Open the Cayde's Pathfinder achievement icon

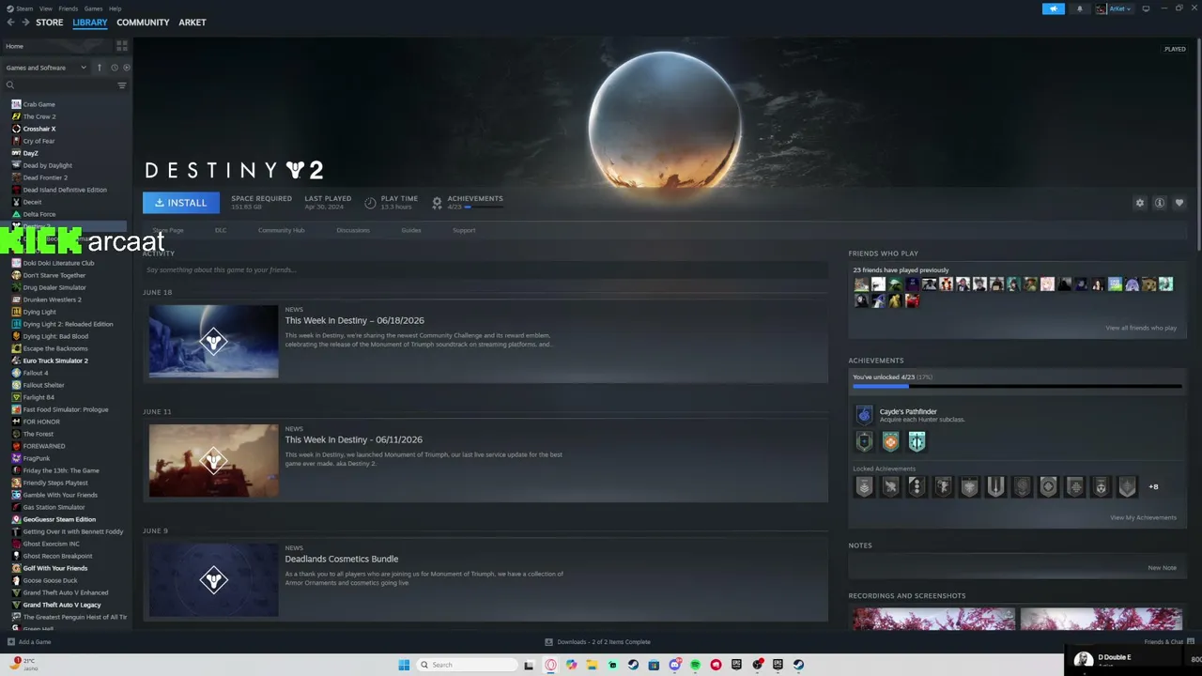864,415
